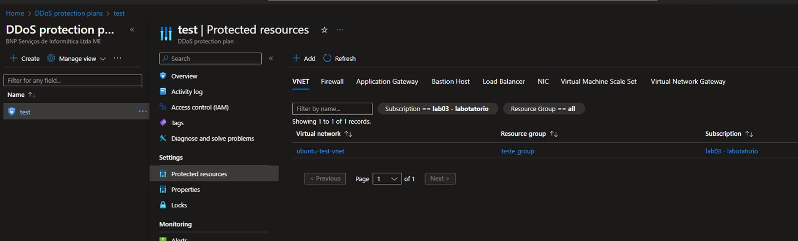The height and width of the screenshot is (241, 798).
Task: Switch to Virtual Network Gateway tab
Action: point(688,81)
